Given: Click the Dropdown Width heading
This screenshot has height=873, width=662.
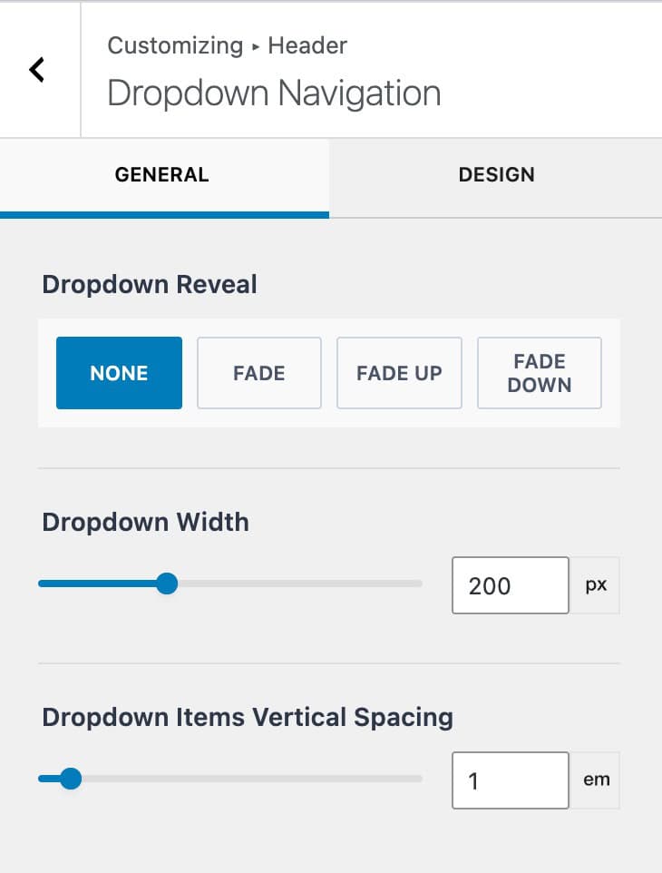Looking at the screenshot, I should click(x=145, y=522).
